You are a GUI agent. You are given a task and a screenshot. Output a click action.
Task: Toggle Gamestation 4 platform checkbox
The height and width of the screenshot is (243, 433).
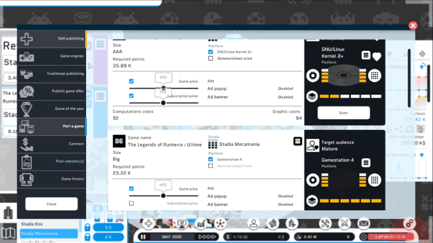211,159
